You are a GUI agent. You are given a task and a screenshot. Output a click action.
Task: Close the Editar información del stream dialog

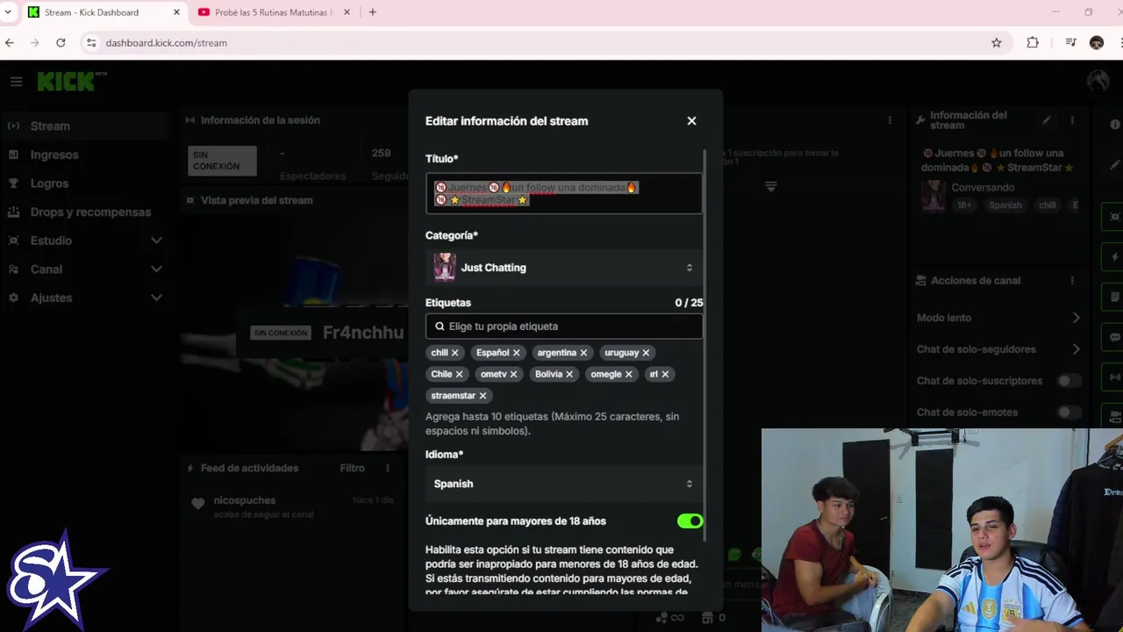click(691, 121)
